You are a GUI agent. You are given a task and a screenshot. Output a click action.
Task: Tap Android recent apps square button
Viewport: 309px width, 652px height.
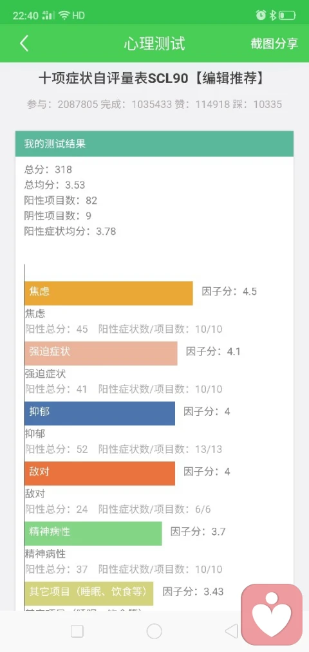coord(77,631)
